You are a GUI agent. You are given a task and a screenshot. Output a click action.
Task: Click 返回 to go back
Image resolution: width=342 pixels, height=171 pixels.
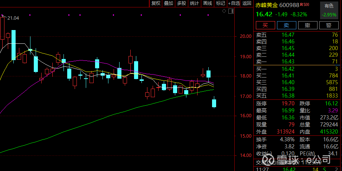247,3
